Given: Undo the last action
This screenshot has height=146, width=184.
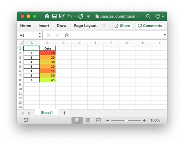Looking at the screenshot, I should pos(70,16).
